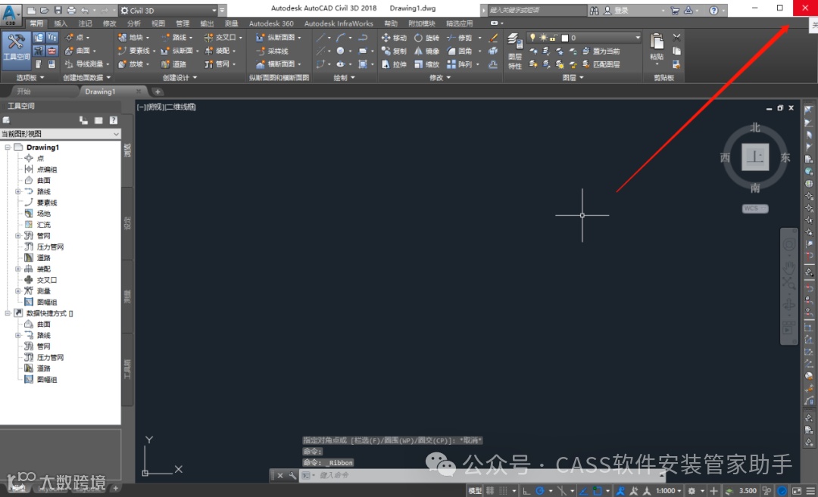This screenshot has height=497, width=818.
Task: Expand the 管网 node under Drawing1
Action: [x=17, y=235]
